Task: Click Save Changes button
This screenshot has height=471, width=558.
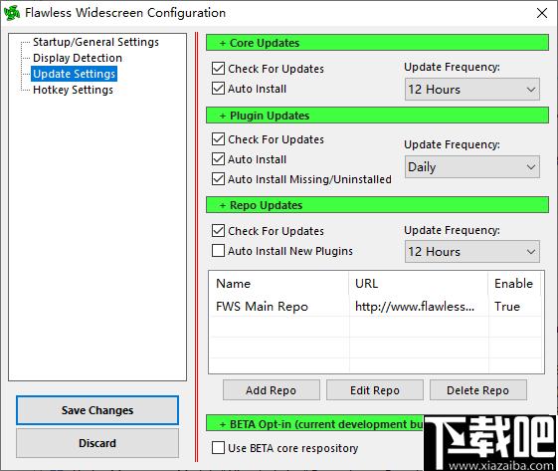Action: [97, 410]
